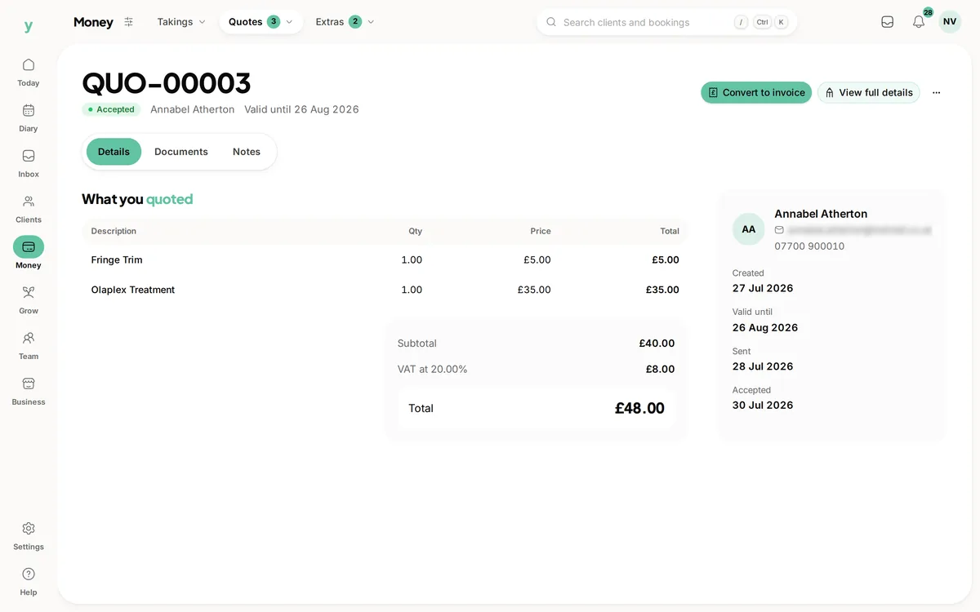Screen dimensions: 980x612
Task: Click the Accepted status badge
Action: coord(111,109)
